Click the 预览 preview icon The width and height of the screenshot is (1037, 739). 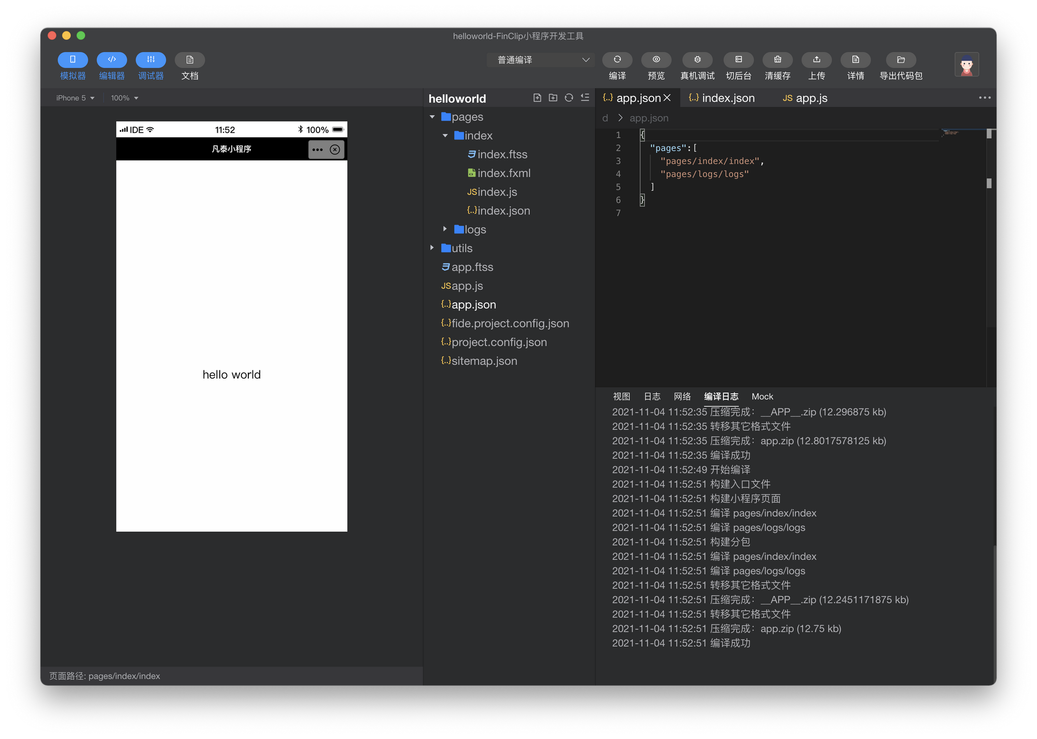(x=656, y=60)
